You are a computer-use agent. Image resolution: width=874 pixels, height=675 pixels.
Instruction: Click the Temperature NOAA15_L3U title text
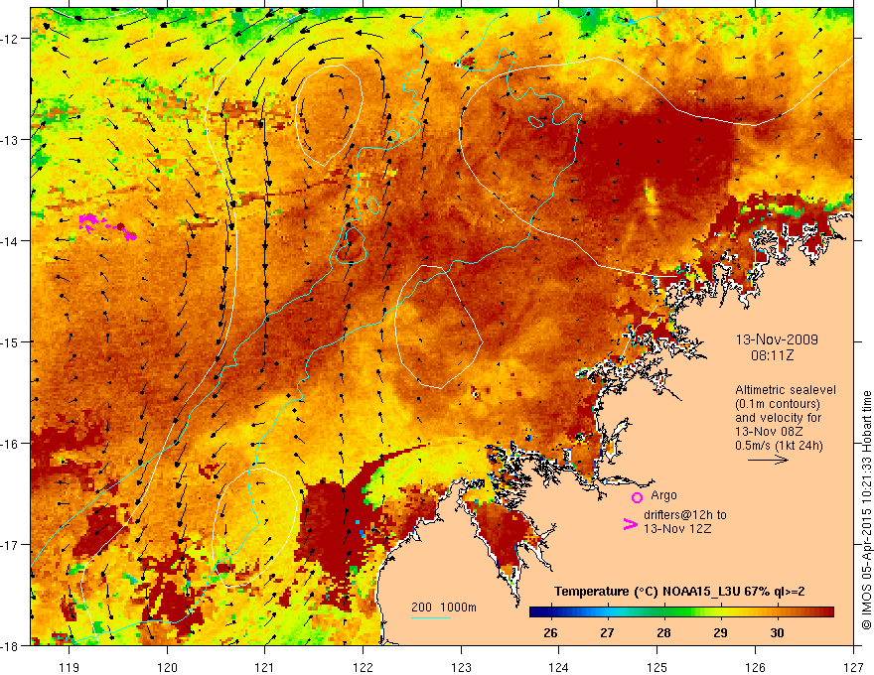point(679,592)
